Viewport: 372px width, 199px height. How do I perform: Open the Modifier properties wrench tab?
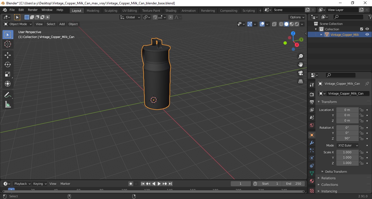[312, 143]
